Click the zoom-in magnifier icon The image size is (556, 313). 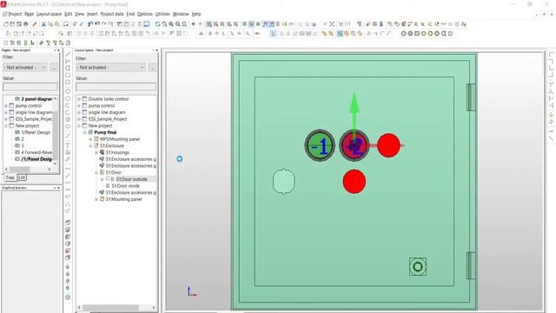coord(171,24)
